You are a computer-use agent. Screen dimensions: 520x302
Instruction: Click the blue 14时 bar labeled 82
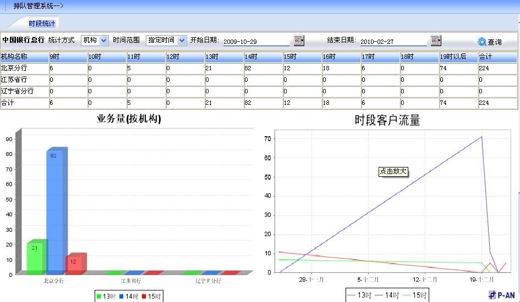click(54, 211)
